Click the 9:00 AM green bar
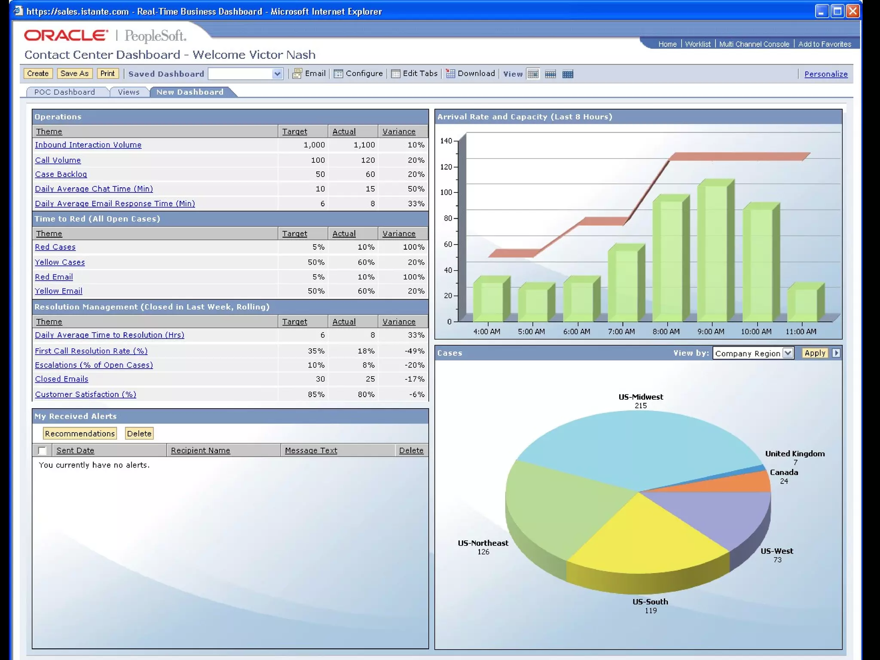 click(712, 254)
